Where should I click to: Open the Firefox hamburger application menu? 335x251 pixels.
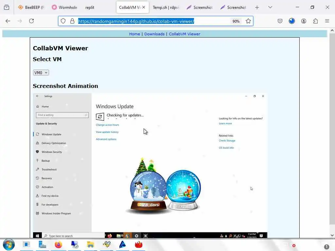[327, 21]
